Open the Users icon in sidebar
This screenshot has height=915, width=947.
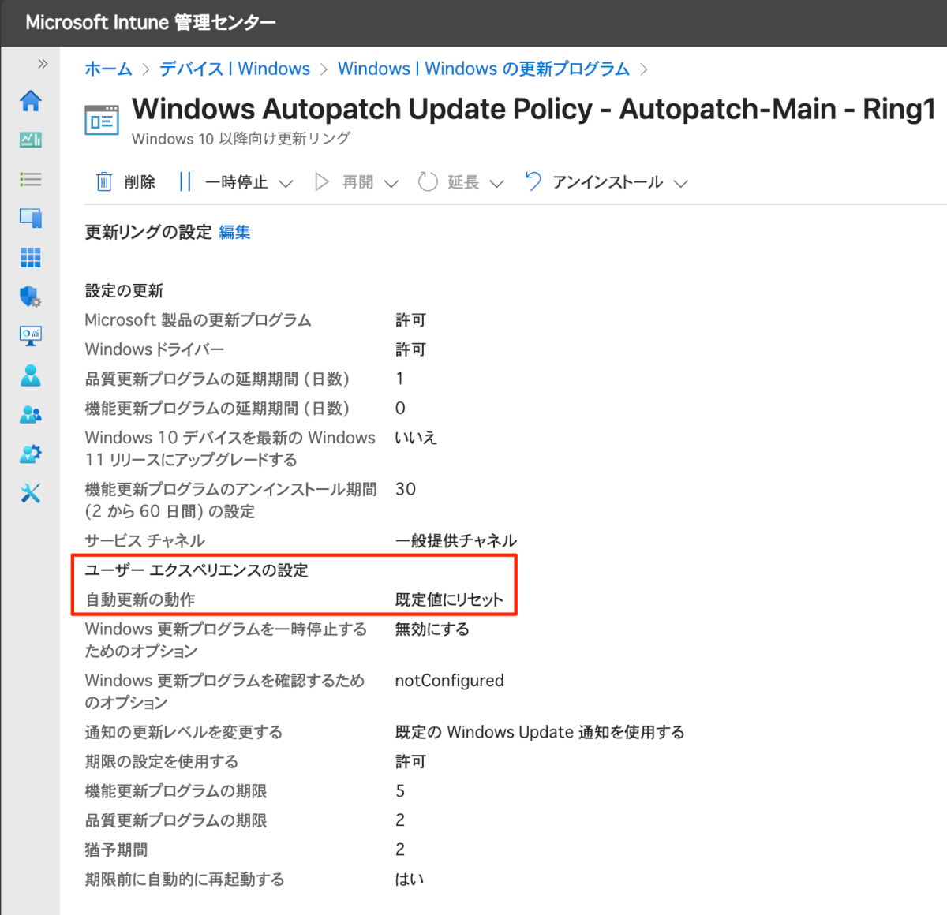coord(31,375)
